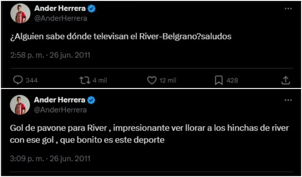Click the @AnderHerrera handle on the first tweet
Viewport: 302px width, 177px height.
(x=61, y=18)
